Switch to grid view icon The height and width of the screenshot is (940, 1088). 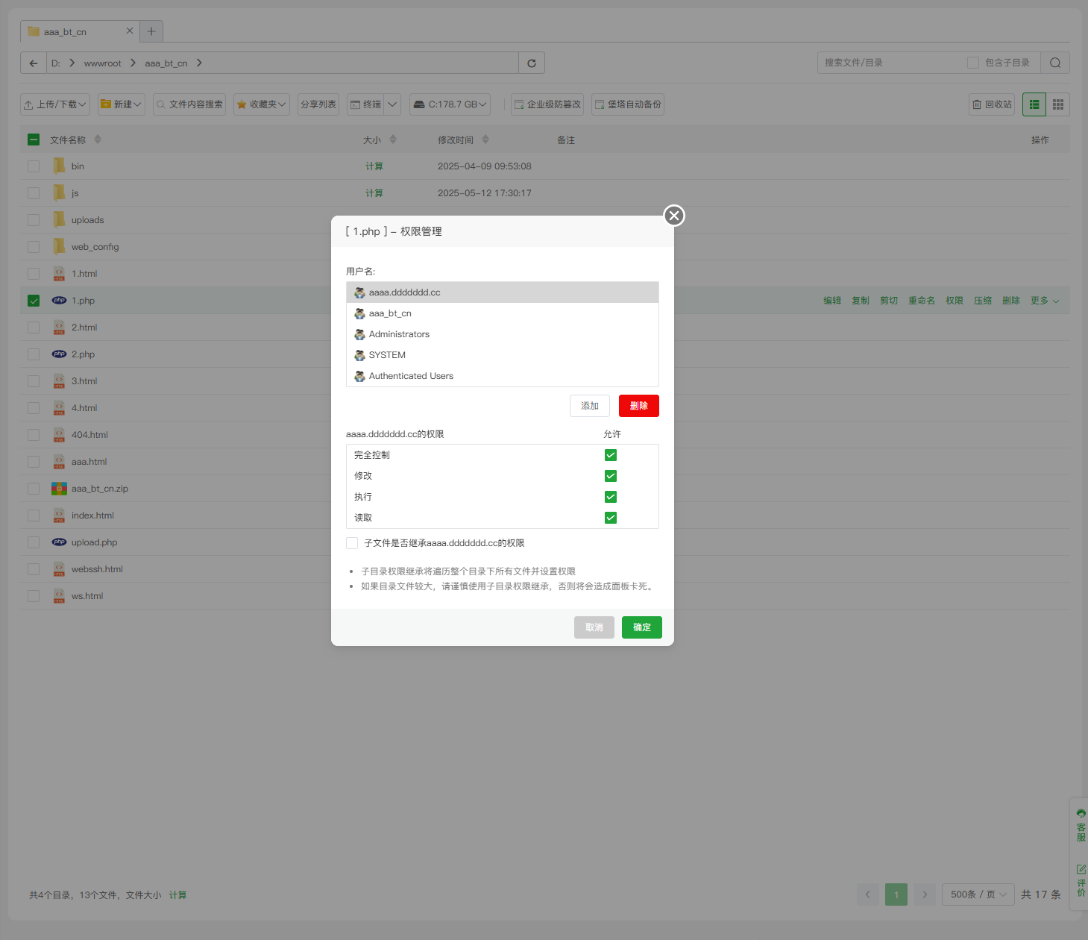click(1057, 104)
